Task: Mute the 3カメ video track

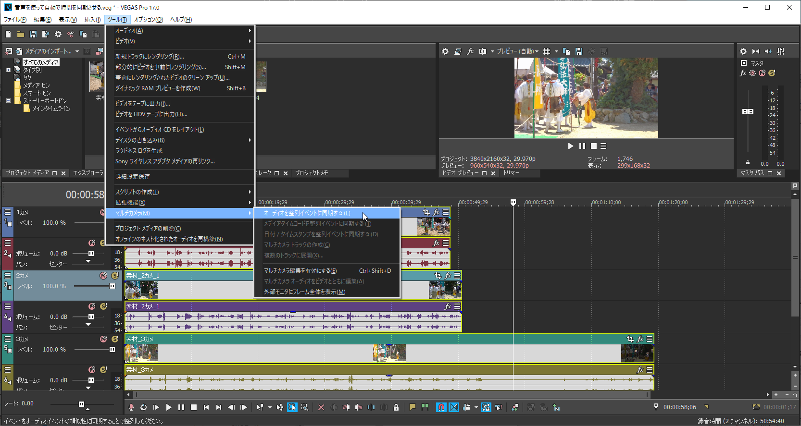Action: tap(103, 339)
